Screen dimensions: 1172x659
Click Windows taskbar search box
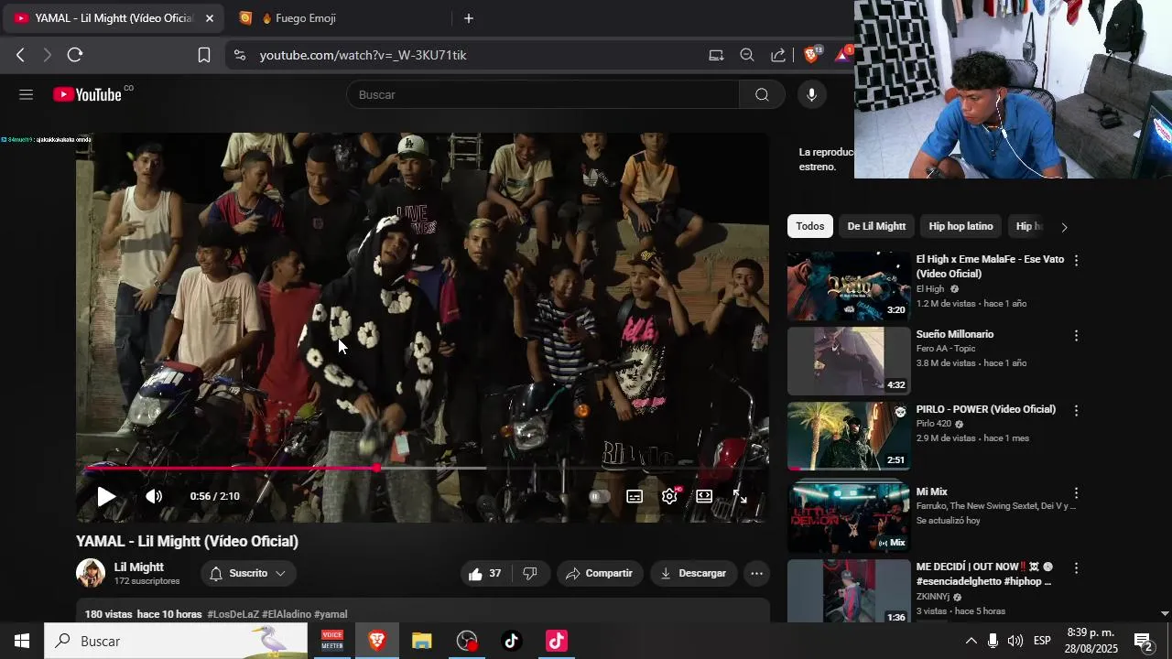coord(176,641)
